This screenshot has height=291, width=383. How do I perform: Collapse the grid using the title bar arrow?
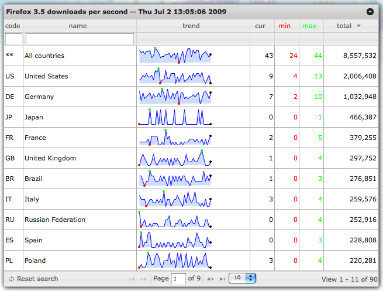370,12
